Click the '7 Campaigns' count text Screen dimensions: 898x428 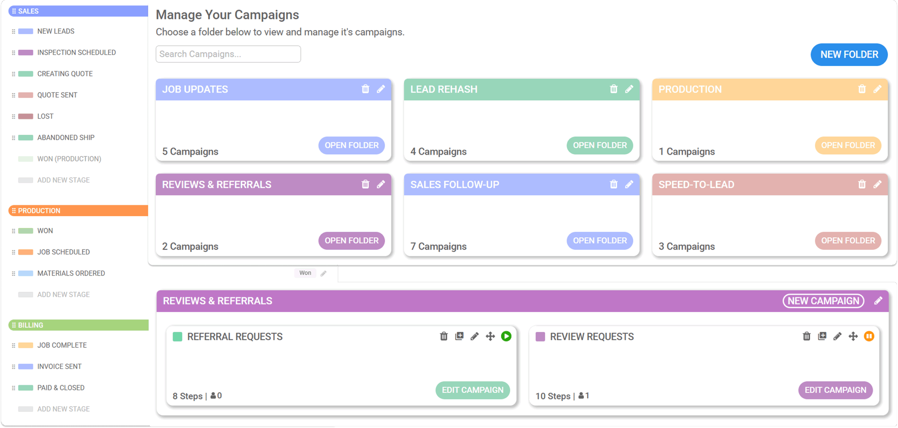(438, 246)
